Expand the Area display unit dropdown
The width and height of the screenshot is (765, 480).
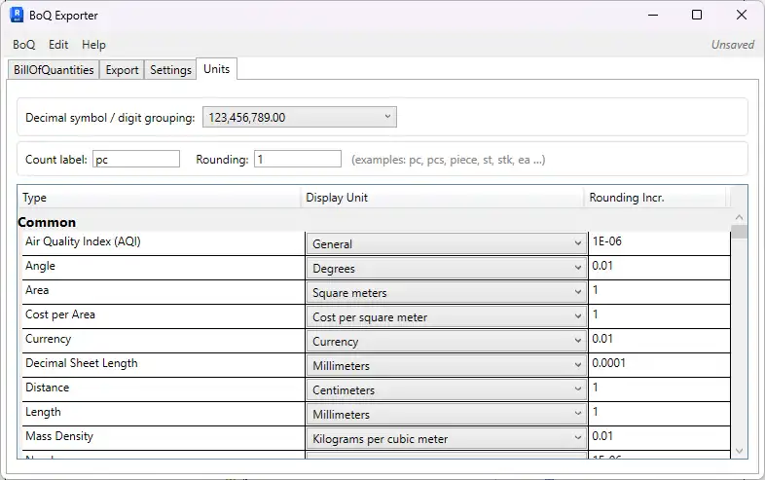tap(445, 292)
